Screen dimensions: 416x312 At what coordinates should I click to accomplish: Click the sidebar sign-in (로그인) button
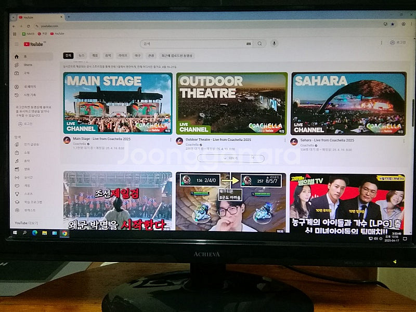point(25,124)
